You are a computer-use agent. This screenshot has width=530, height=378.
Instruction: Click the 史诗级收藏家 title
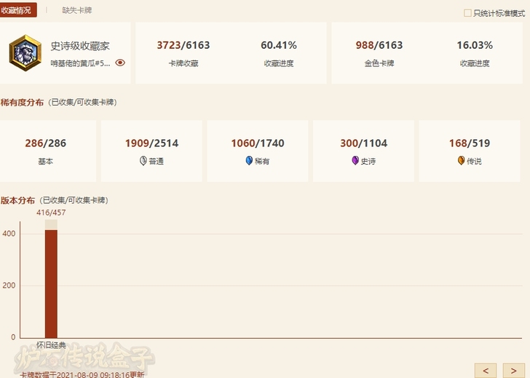80,46
